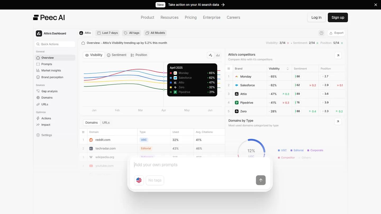381x214 pixels.
Task: Open the Product menu
Action: 147,17
